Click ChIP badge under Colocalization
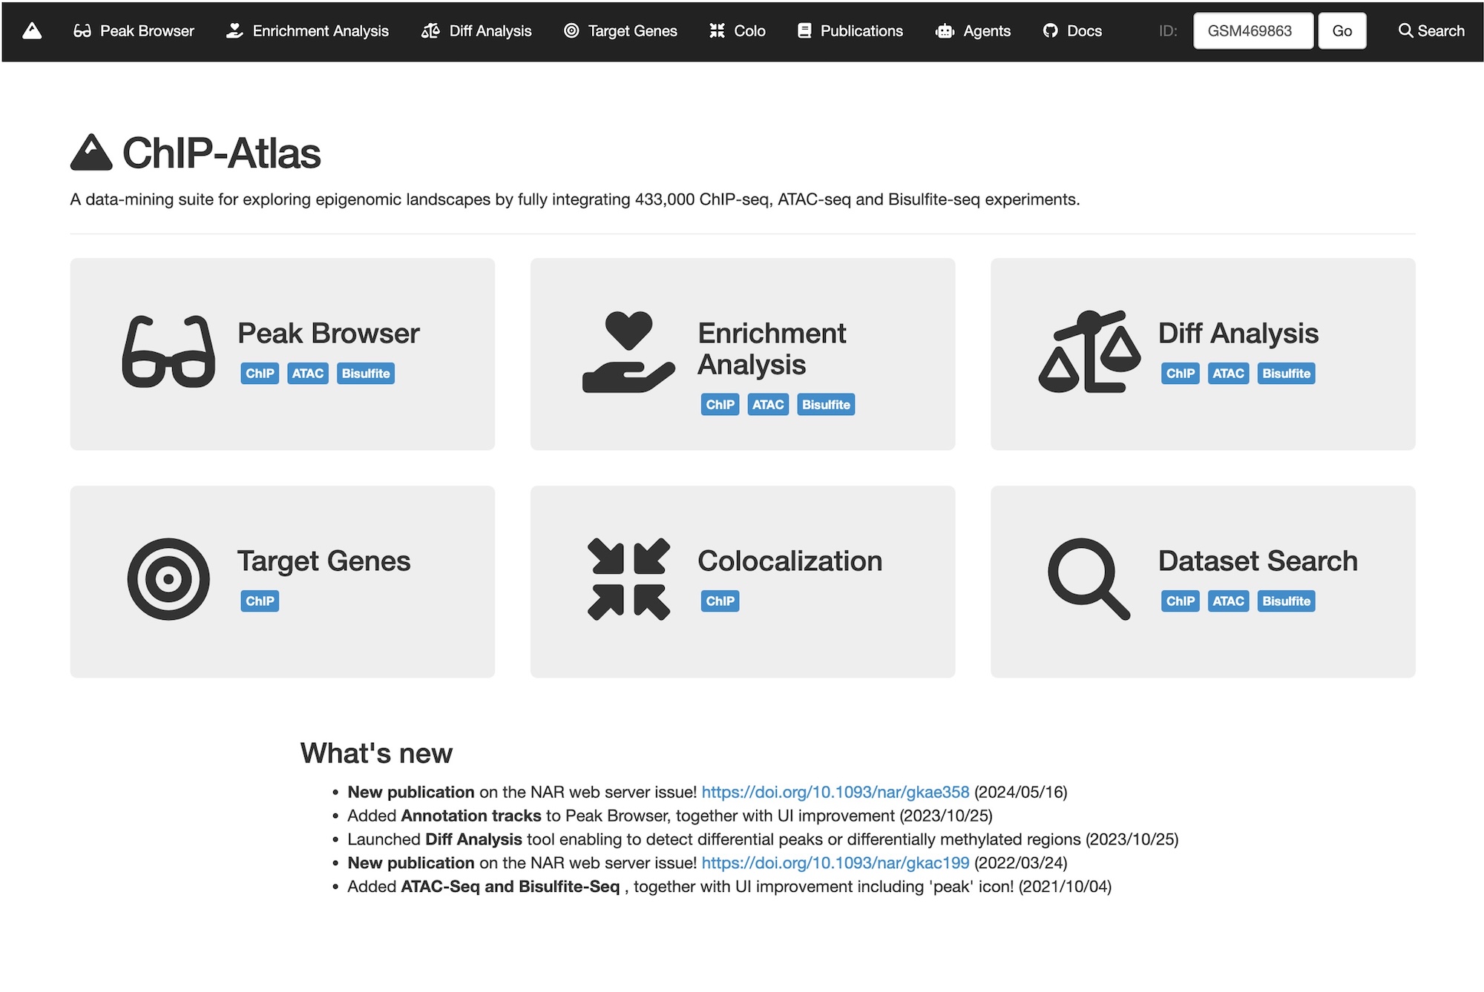 [719, 601]
